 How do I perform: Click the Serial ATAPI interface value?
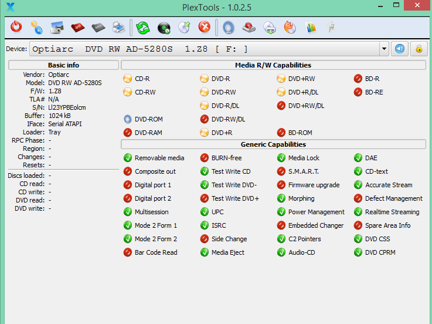tap(64, 124)
